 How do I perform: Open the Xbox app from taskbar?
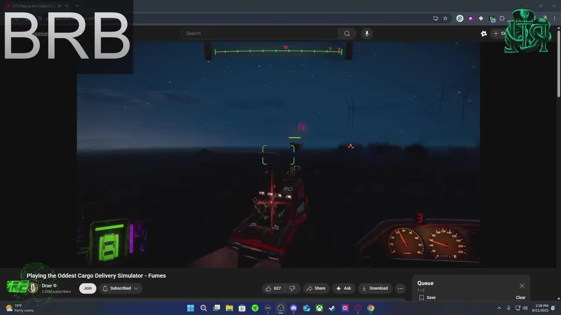click(320, 308)
